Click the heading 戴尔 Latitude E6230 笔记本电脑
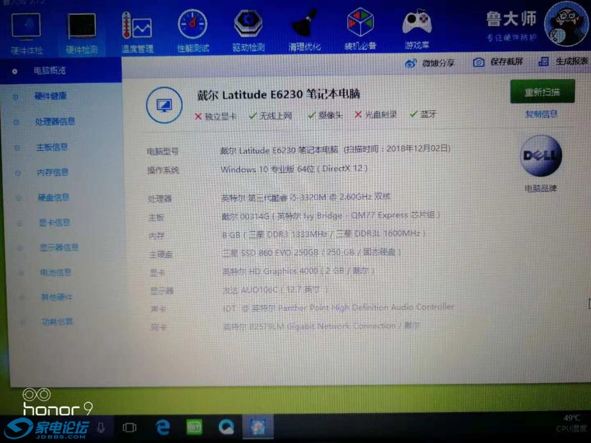 pyautogui.click(x=279, y=94)
